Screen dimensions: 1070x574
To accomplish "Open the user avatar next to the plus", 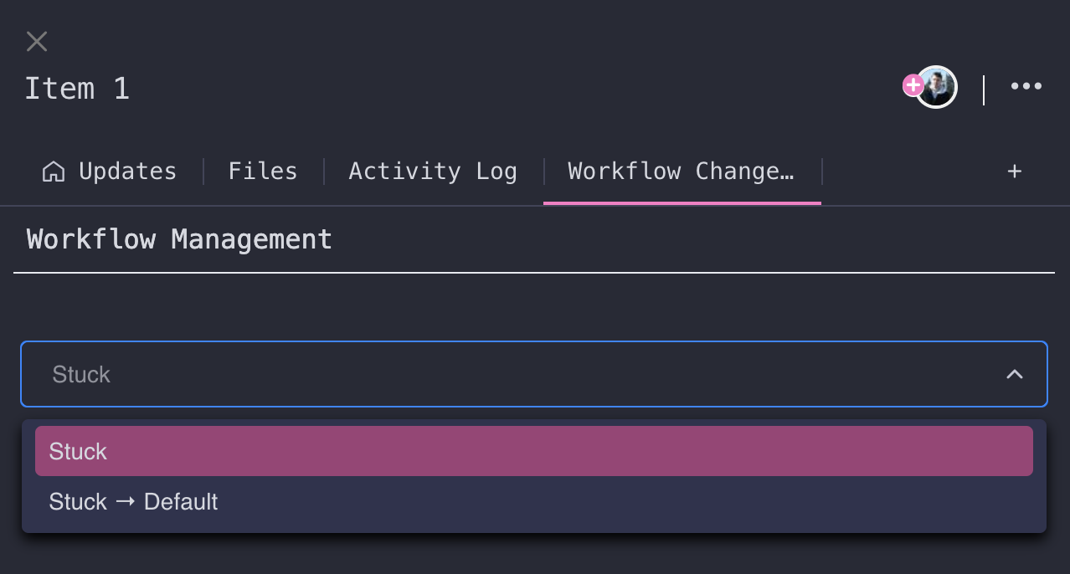I will (937, 87).
